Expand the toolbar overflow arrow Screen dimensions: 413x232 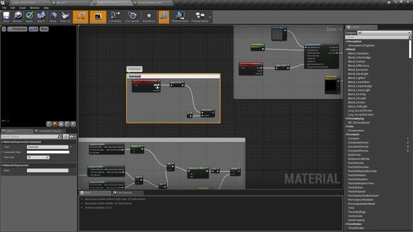[x=210, y=17]
